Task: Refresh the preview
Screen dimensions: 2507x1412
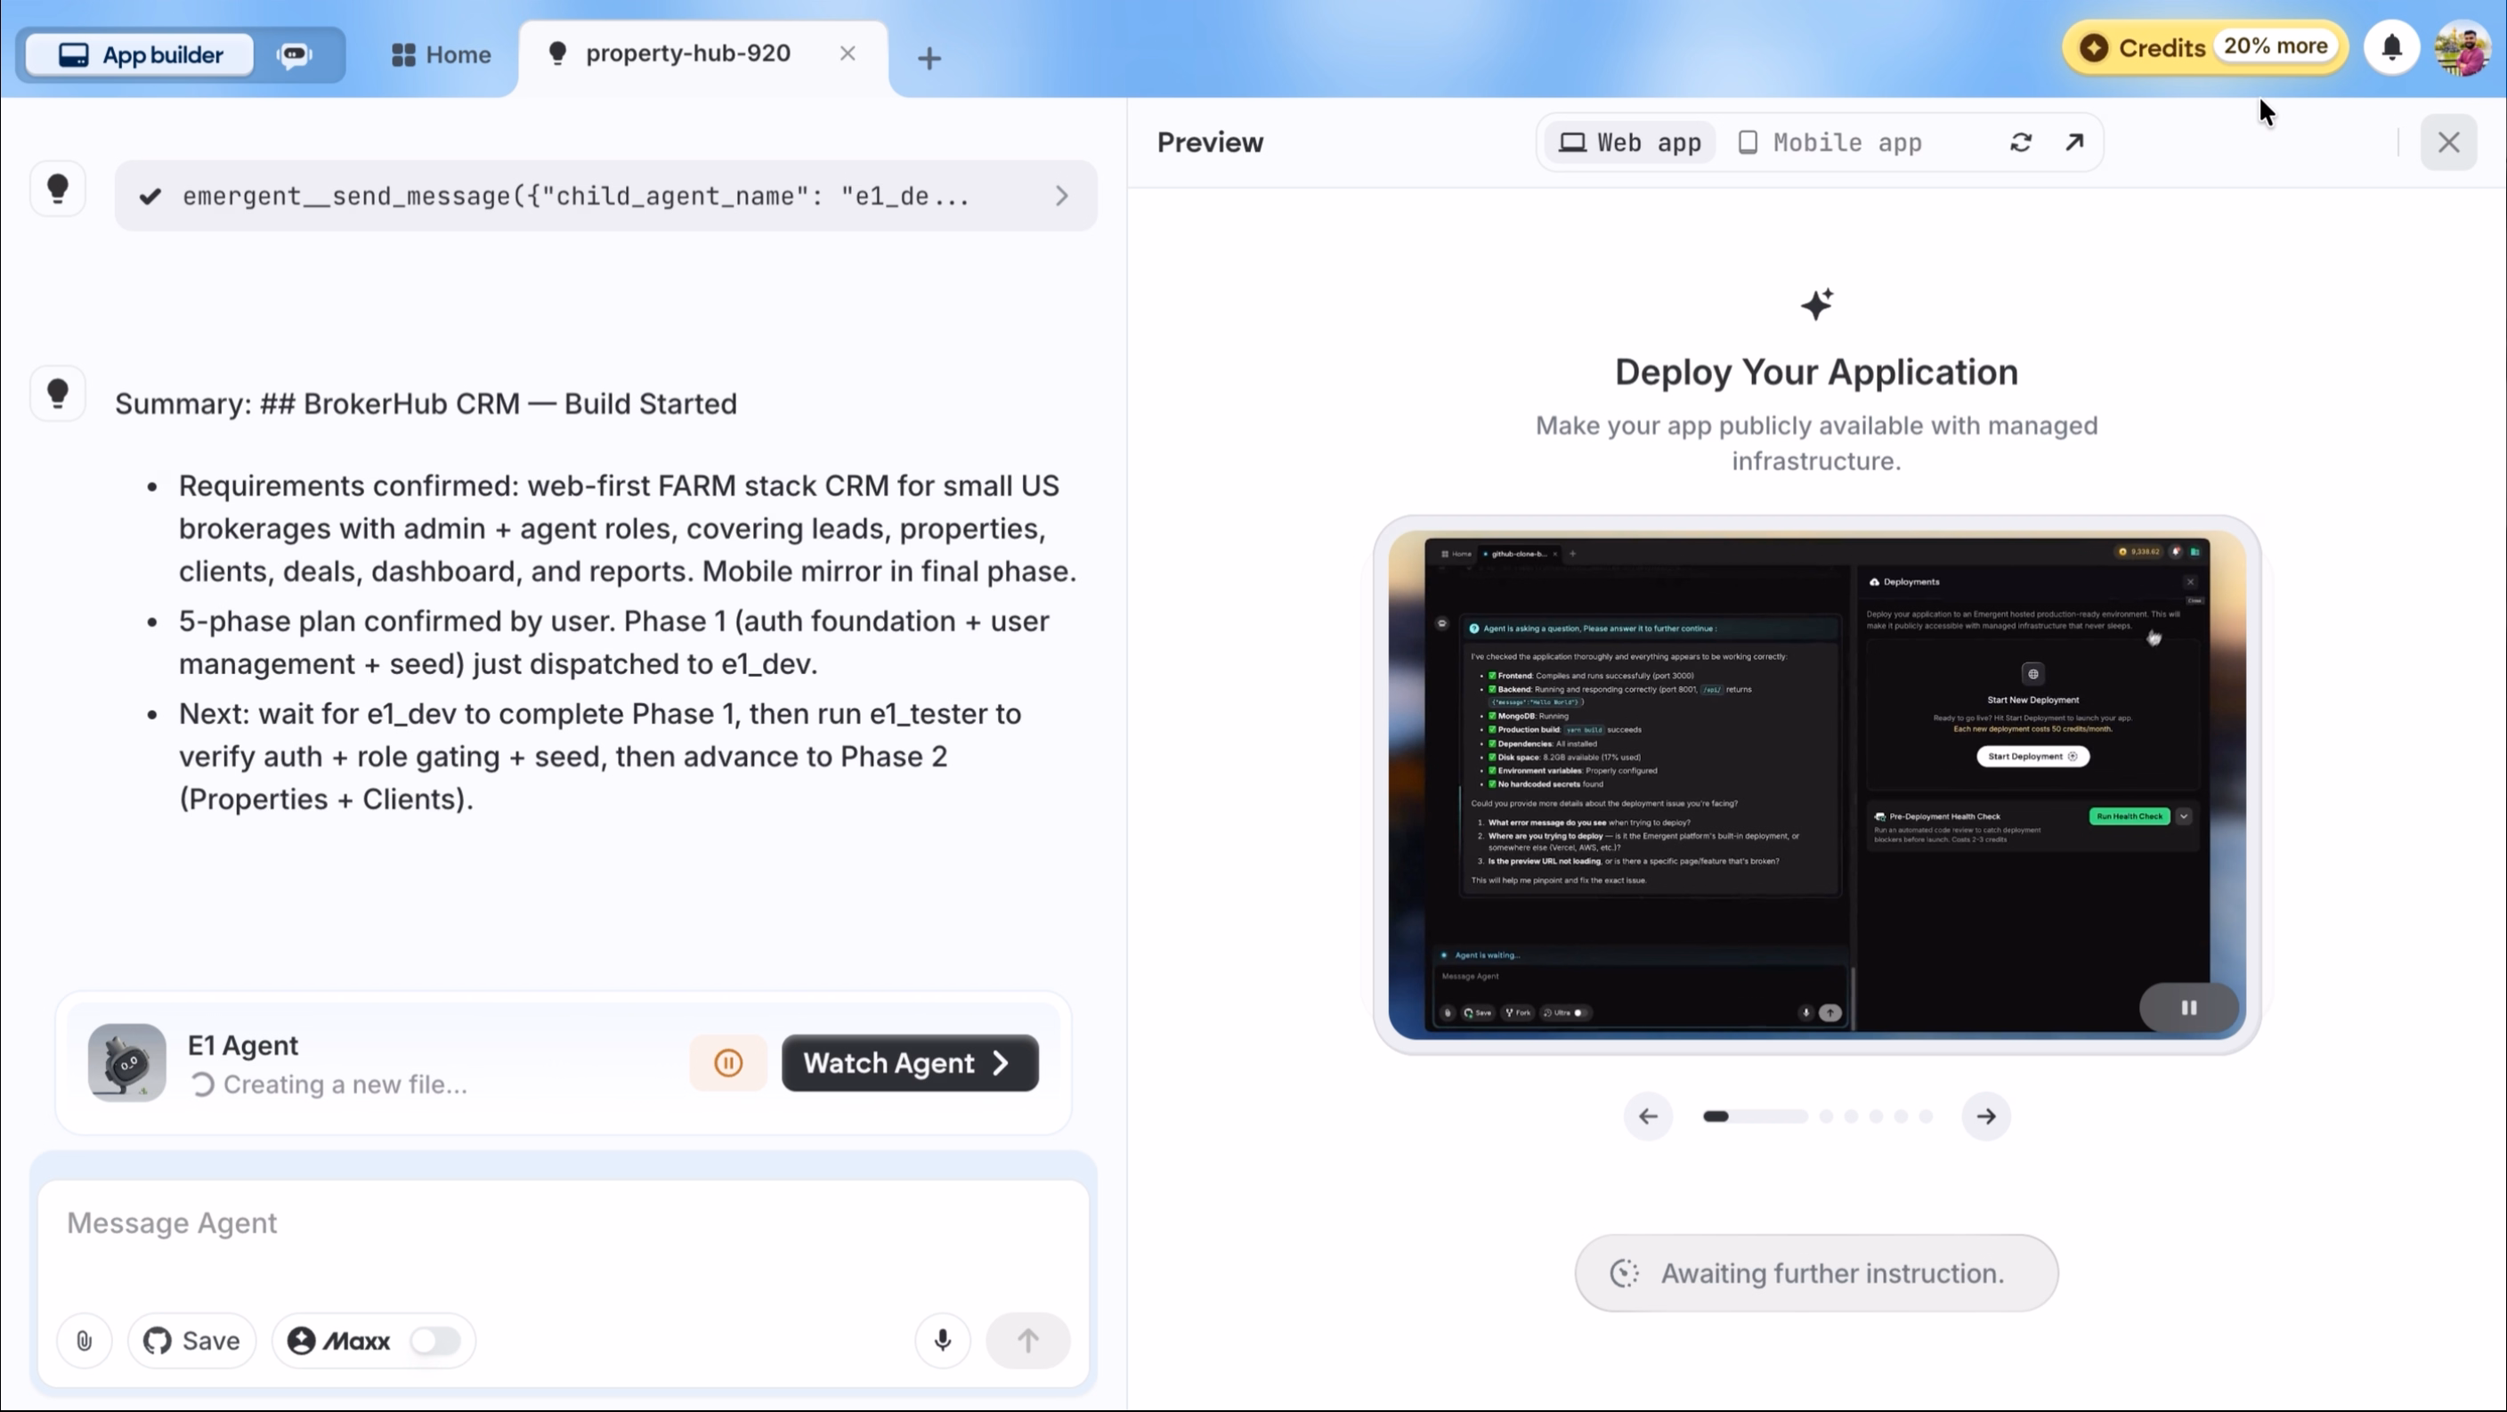Action: click(2022, 143)
